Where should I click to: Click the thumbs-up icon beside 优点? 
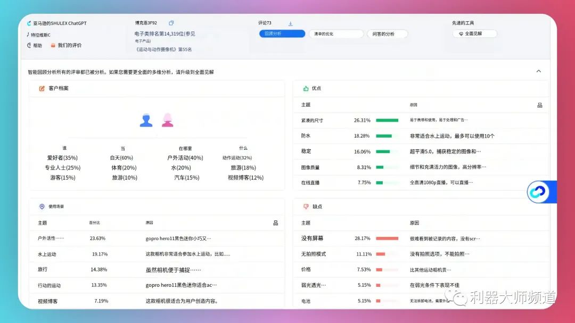pyautogui.click(x=306, y=88)
